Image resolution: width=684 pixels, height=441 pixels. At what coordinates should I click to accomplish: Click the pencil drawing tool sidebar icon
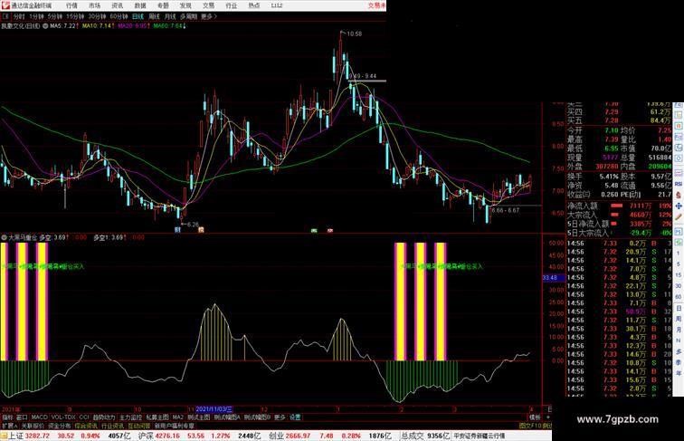tap(679, 216)
